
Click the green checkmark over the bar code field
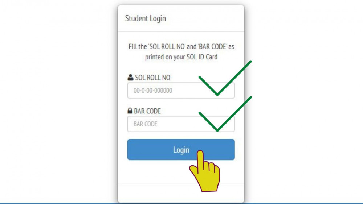225,114
